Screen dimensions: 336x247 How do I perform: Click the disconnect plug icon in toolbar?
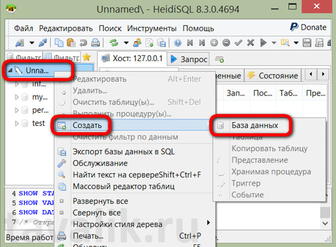pyautogui.click(x=42, y=43)
